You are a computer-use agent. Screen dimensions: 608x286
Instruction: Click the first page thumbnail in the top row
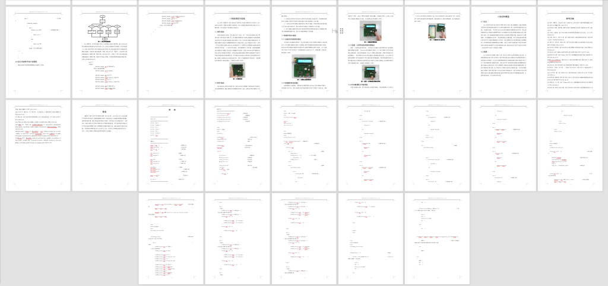click(36, 49)
